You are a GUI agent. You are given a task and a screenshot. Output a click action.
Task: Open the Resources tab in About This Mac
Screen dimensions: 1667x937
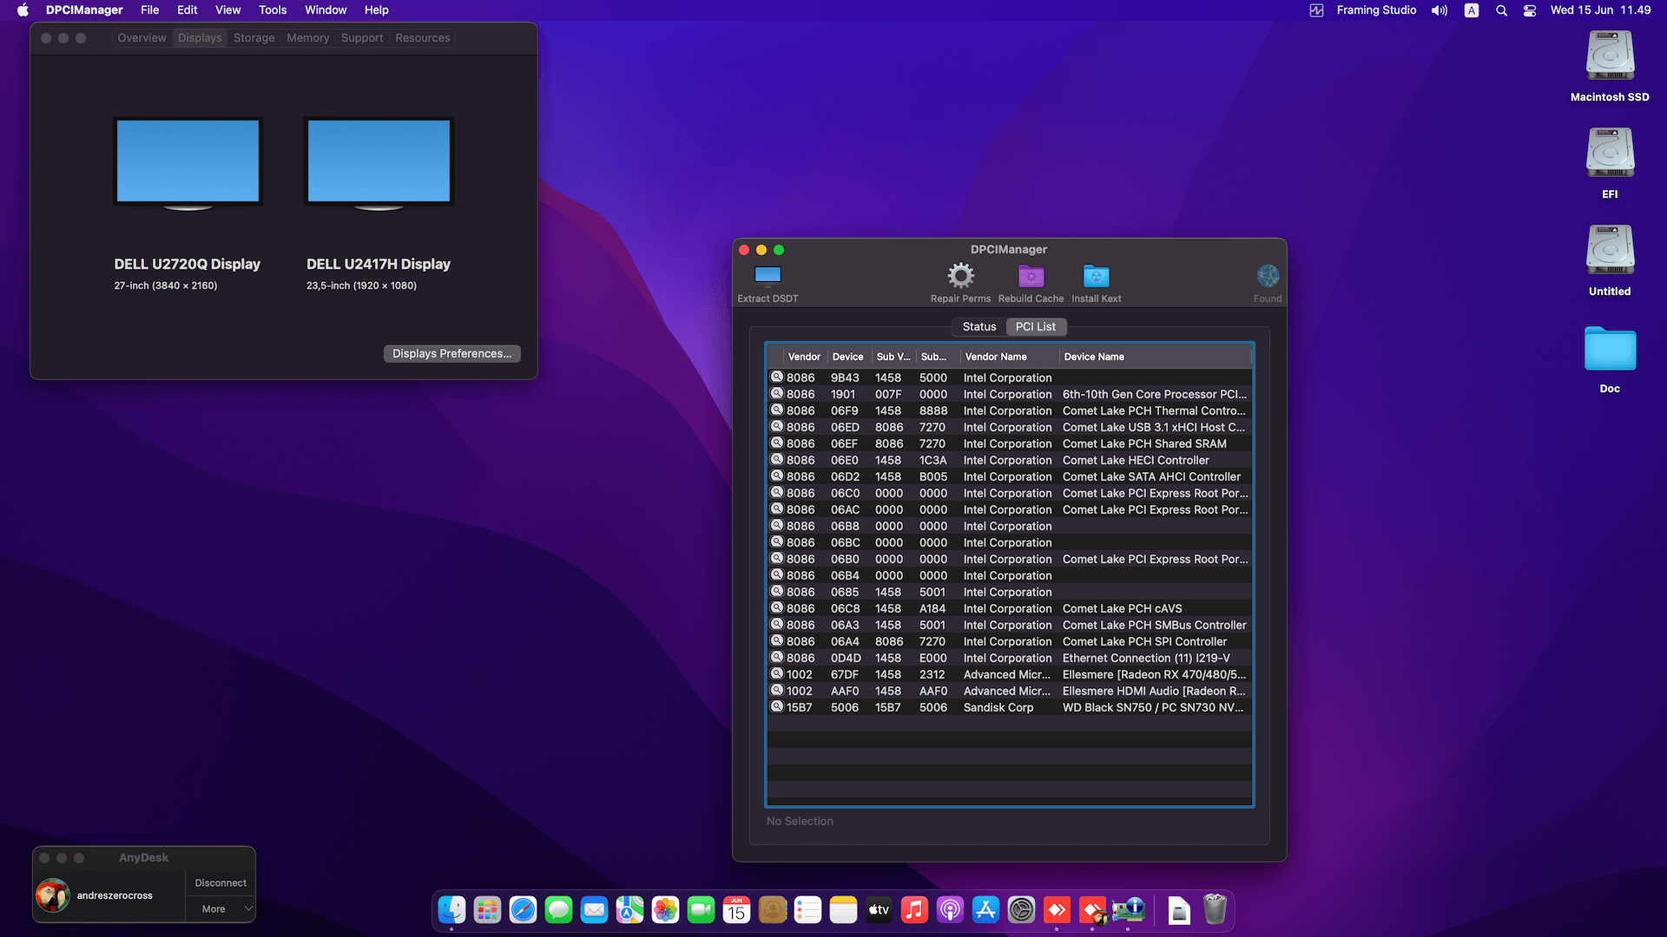click(423, 38)
